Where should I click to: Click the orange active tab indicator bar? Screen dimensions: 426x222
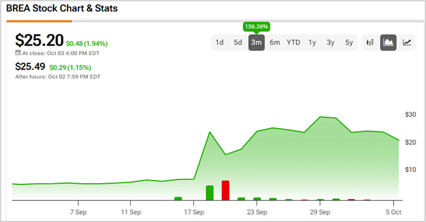(39, 21)
